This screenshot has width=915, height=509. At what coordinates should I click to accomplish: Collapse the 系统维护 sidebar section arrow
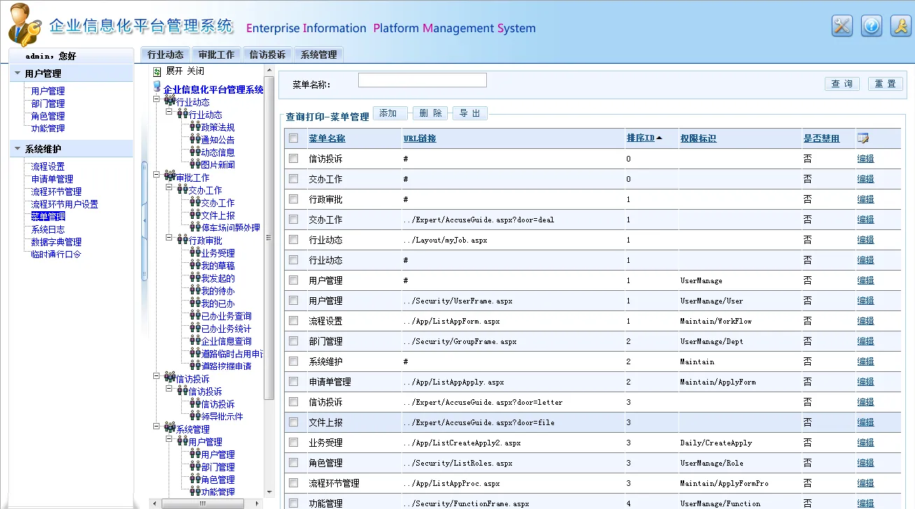pos(17,149)
